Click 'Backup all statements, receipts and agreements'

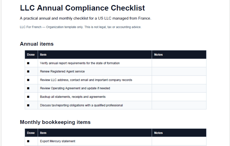73,97
